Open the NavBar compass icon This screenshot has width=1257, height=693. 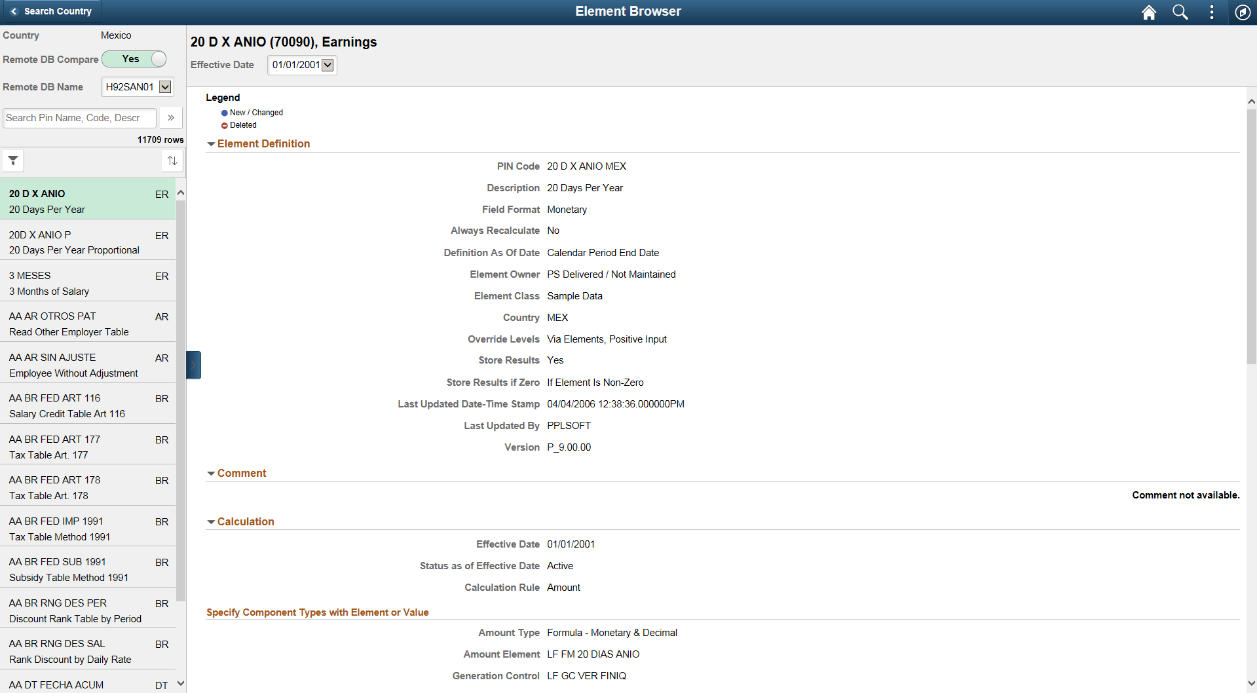1243,12
